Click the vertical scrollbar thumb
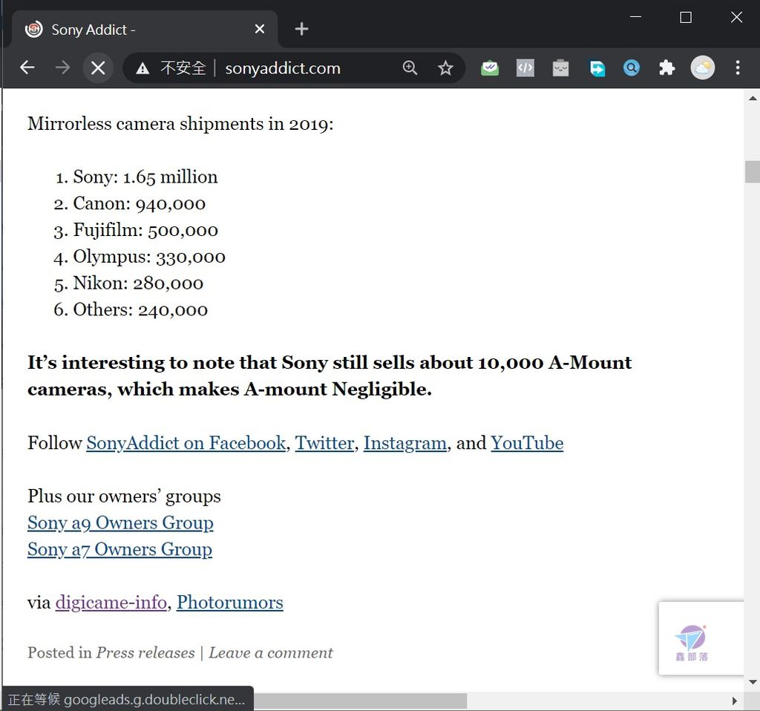Screen dimensions: 760x711 (x=753, y=171)
